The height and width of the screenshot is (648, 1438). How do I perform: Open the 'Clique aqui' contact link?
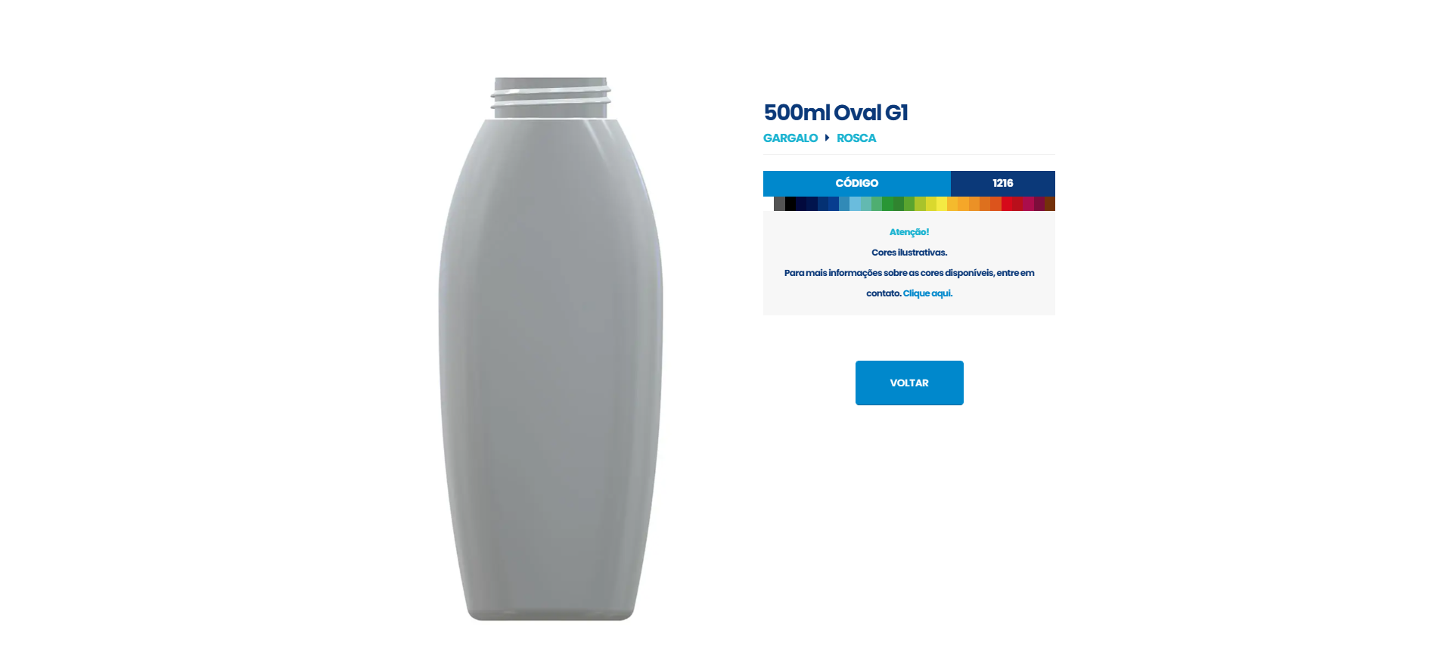(927, 293)
